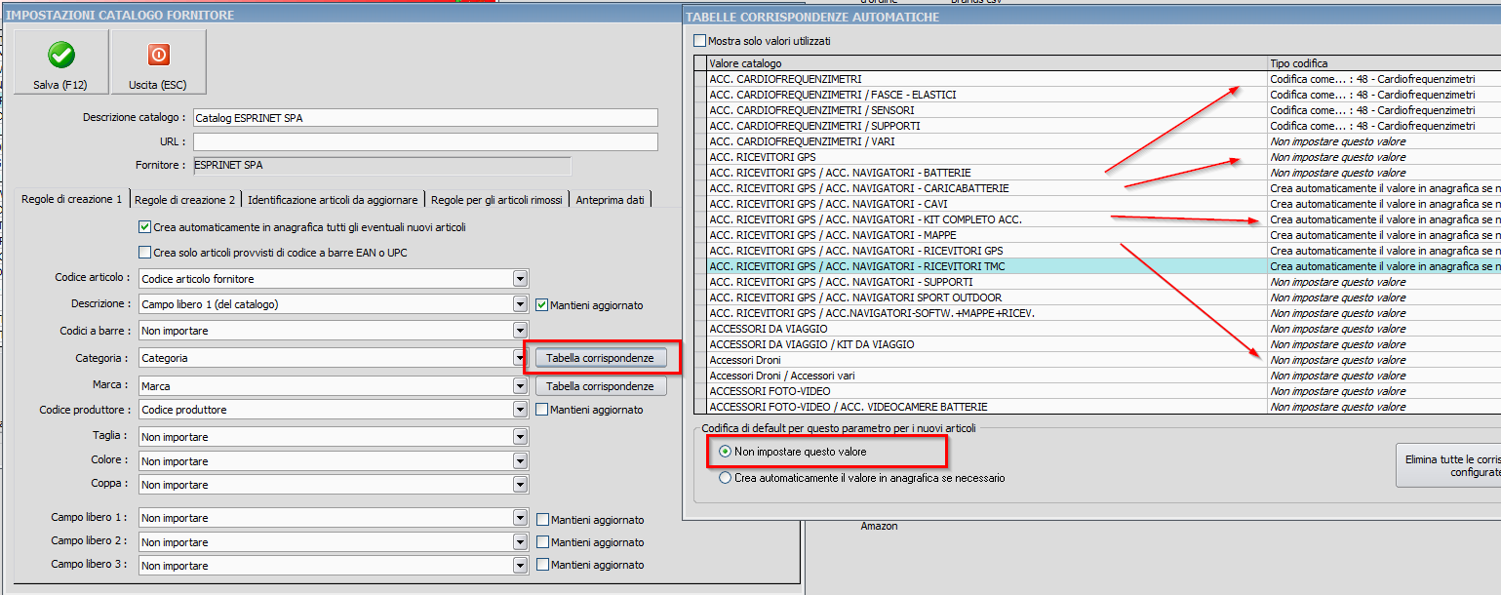Screen dimensions: 1501x595
Task: Select 'Non impostare questo valore' radio button
Action: [x=725, y=452]
